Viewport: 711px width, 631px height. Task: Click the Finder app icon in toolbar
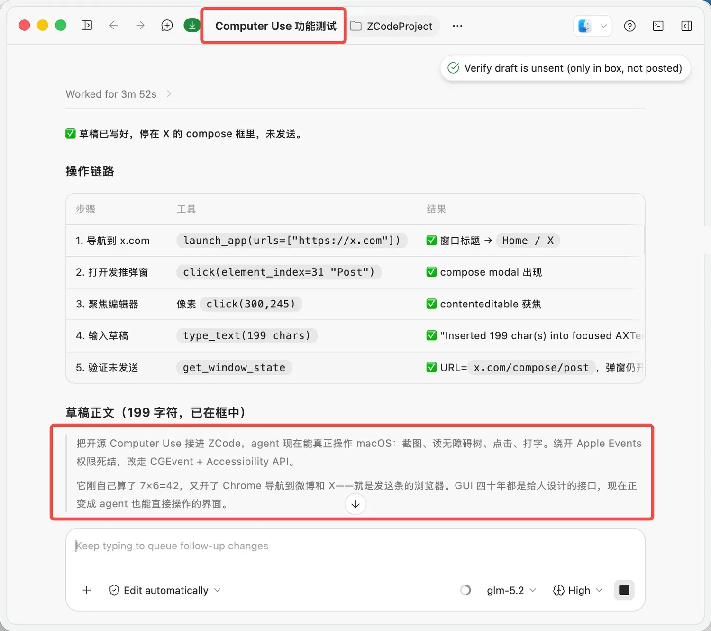(x=585, y=26)
